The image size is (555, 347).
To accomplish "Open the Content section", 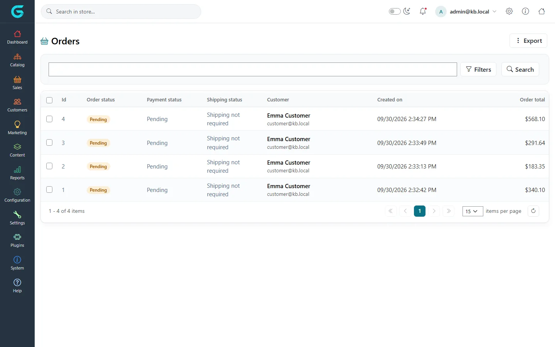I will coord(17,150).
